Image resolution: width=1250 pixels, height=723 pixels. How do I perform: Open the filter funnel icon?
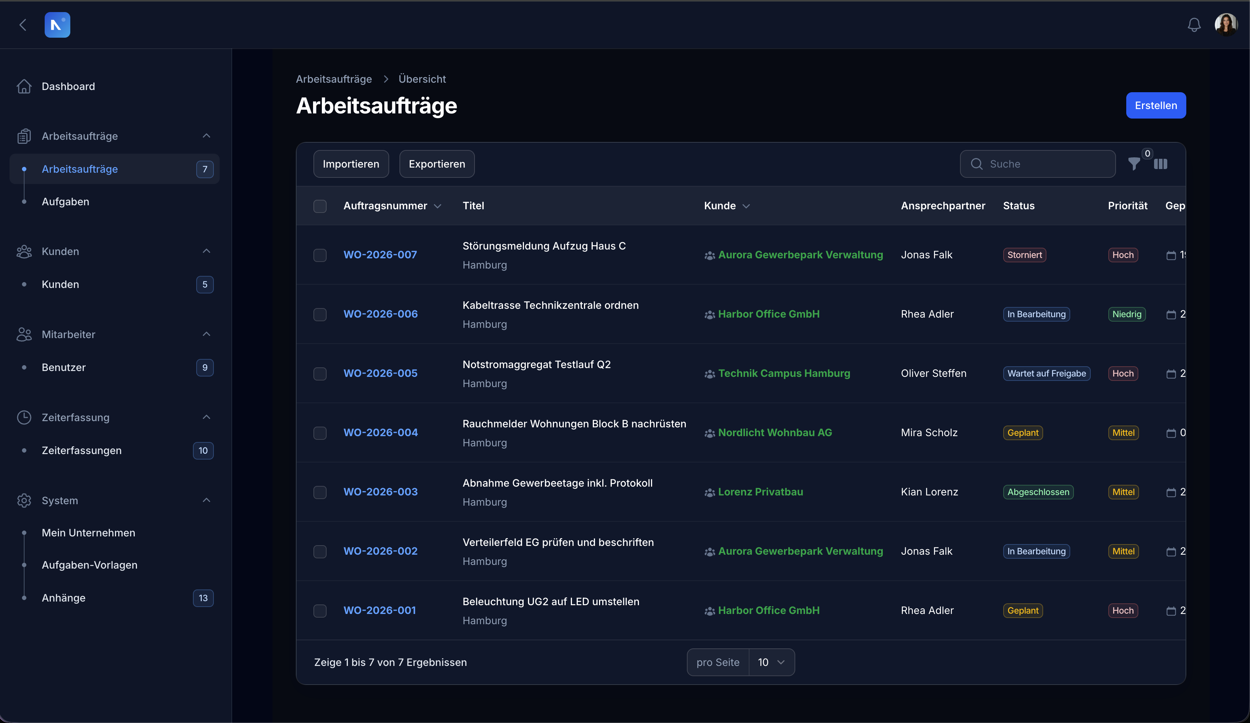coord(1134,164)
